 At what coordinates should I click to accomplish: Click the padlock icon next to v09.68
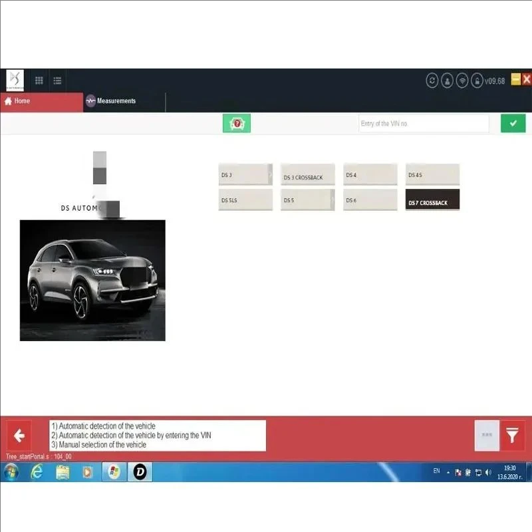click(x=477, y=80)
